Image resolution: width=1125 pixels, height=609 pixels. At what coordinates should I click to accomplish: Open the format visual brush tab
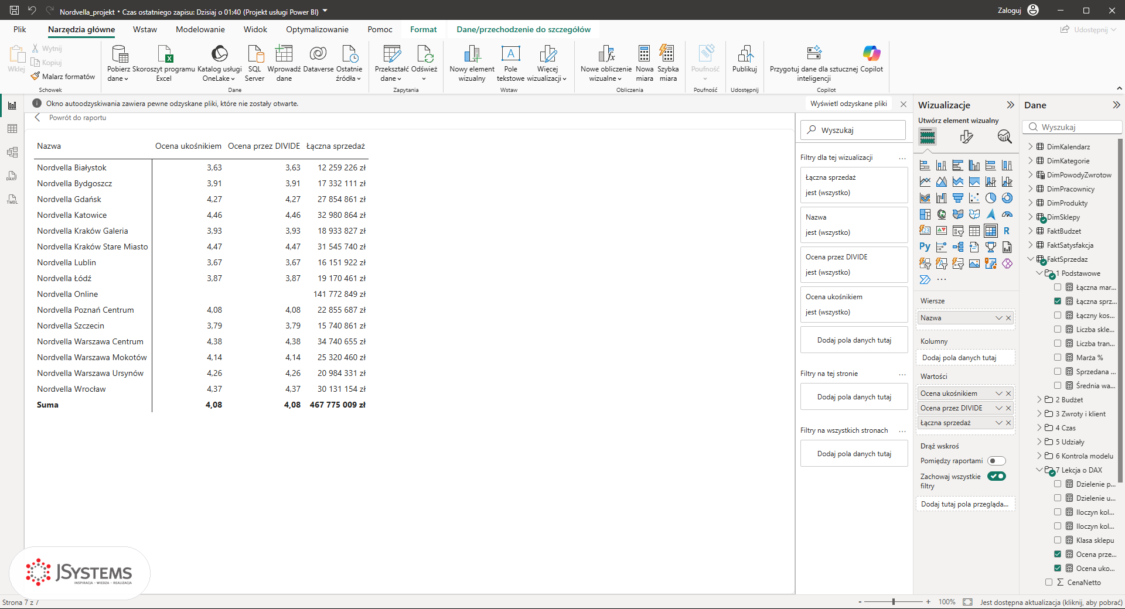pyautogui.click(x=966, y=137)
